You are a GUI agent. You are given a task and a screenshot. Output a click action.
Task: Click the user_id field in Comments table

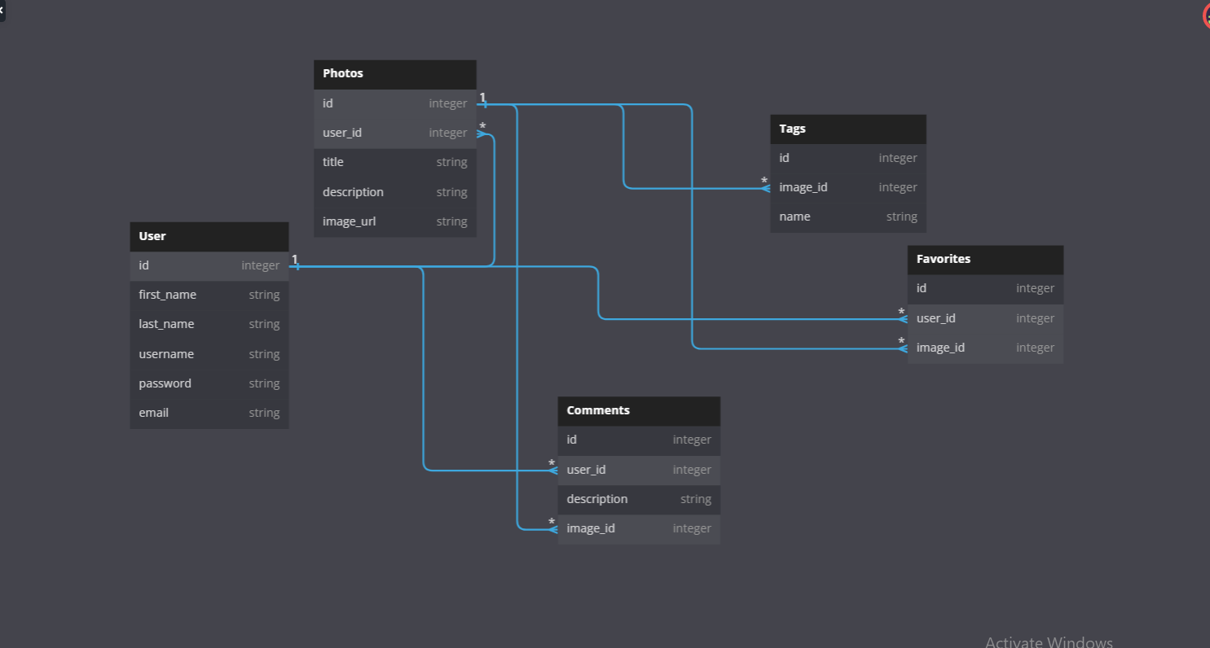639,470
